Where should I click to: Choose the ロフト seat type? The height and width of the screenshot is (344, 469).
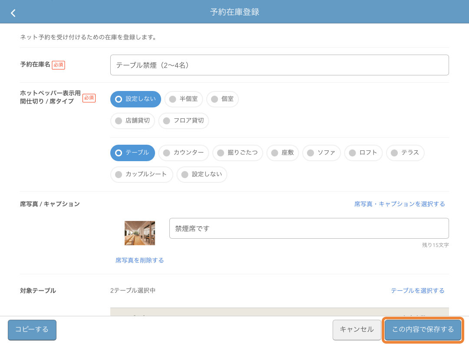tap(363, 153)
